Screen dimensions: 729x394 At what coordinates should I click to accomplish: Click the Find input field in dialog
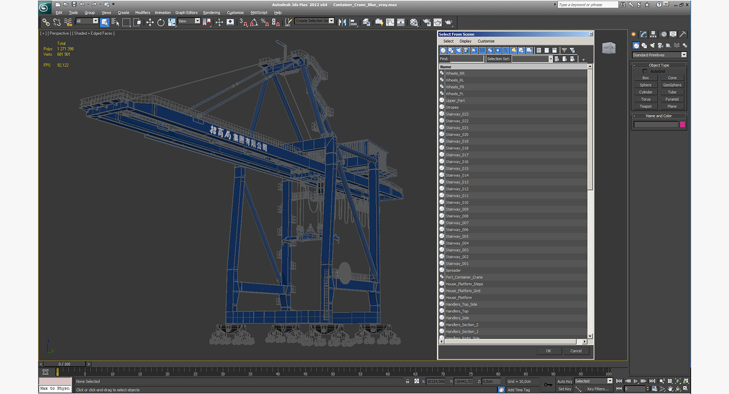click(x=467, y=59)
